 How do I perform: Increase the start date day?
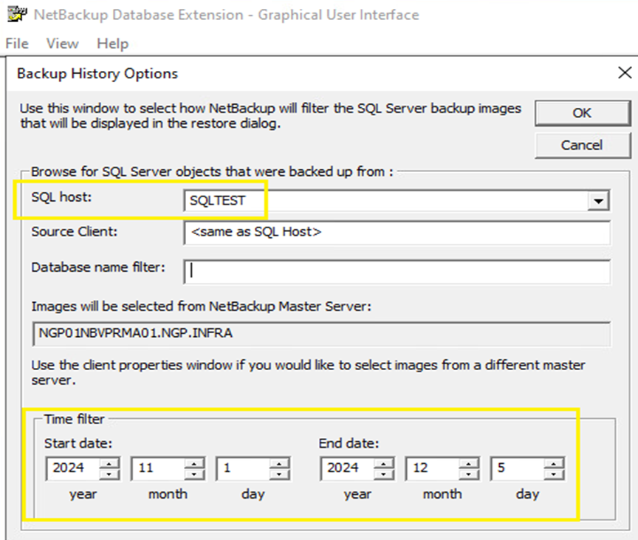click(280, 463)
